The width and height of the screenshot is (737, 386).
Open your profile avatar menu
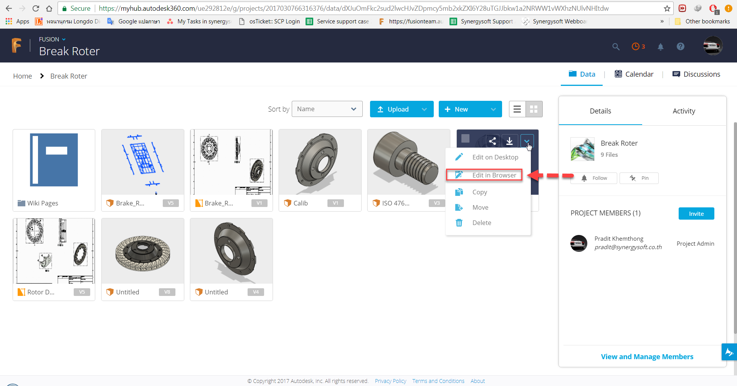tap(713, 46)
